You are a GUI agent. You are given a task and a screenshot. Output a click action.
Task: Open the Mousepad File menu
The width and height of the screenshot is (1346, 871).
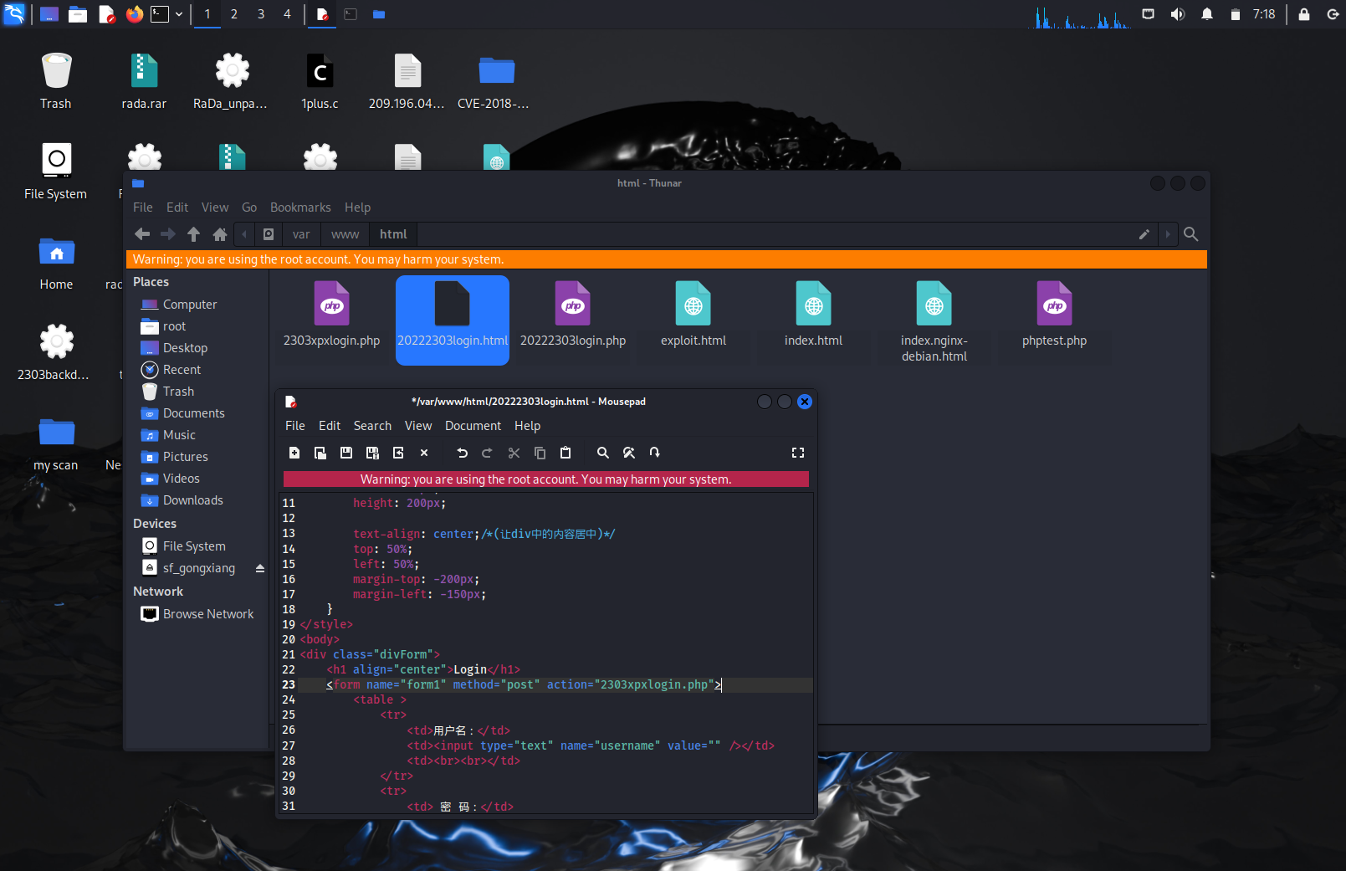[x=295, y=426]
